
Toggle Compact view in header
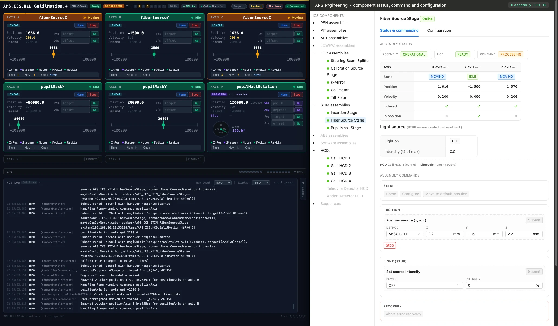pos(239,6)
